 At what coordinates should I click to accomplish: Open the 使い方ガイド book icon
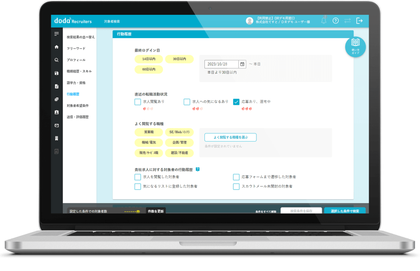point(355,47)
